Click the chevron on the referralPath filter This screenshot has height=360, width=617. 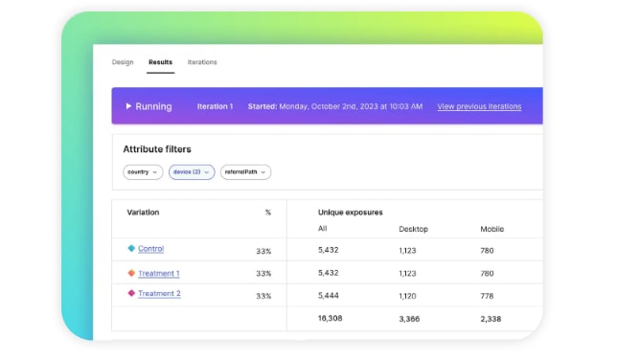point(263,172)
